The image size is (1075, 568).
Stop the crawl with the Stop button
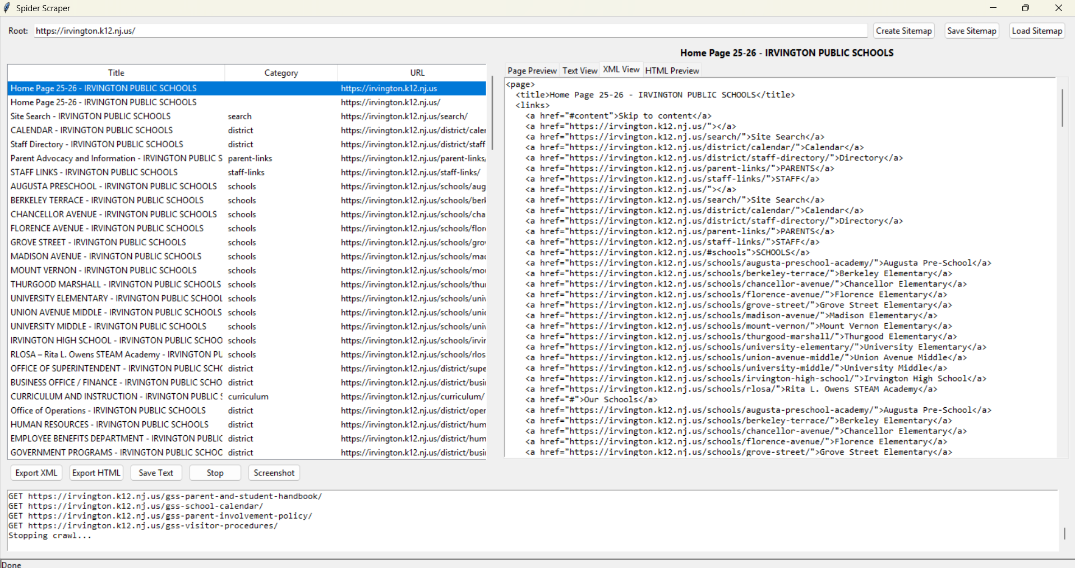[215, 473]
